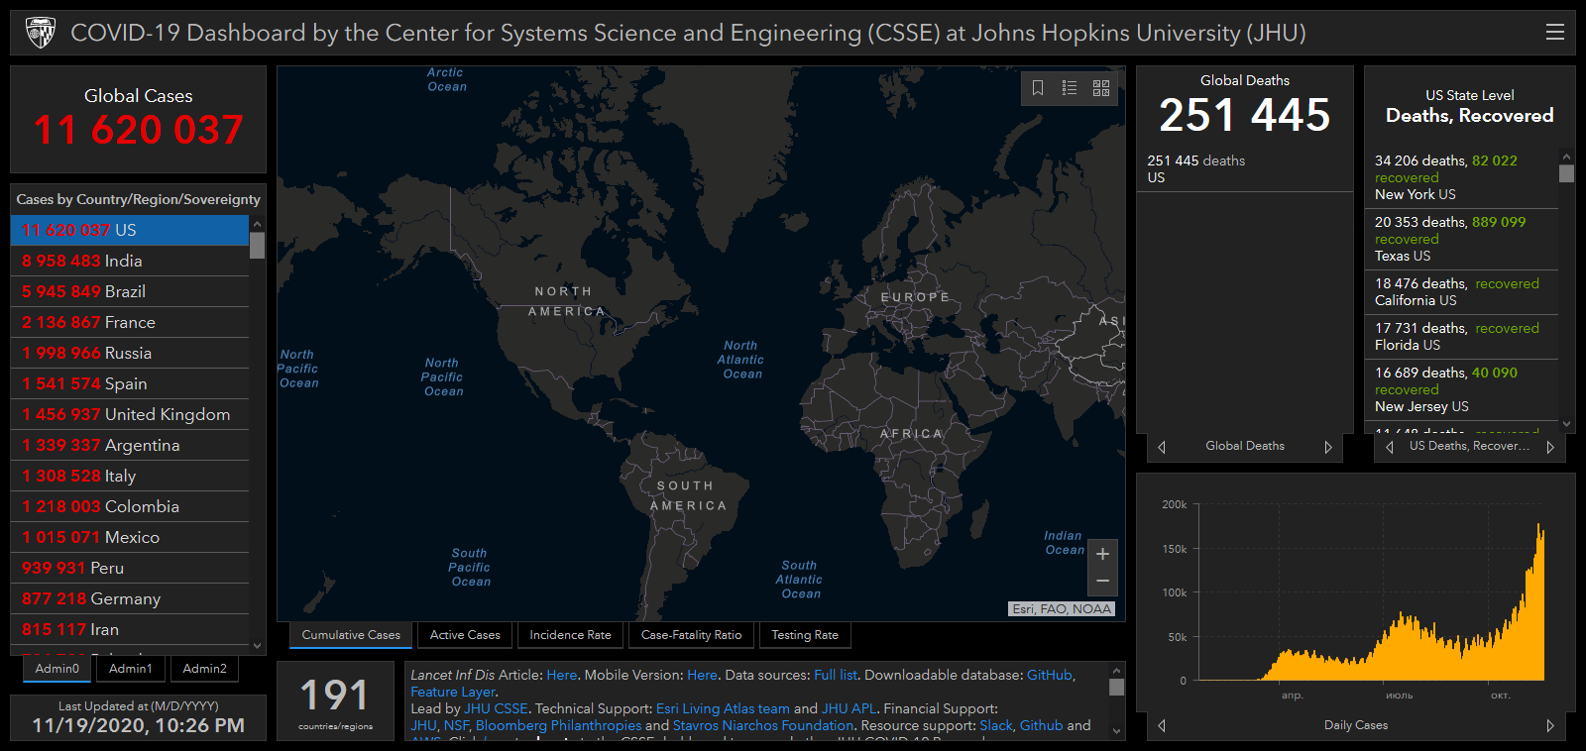
Task: Select Iran row in country list
Action: 130,629
